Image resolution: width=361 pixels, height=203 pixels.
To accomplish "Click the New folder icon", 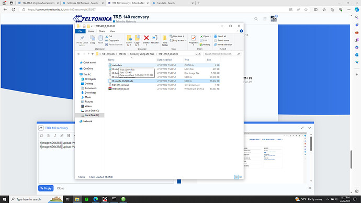I will pos(165,40).
